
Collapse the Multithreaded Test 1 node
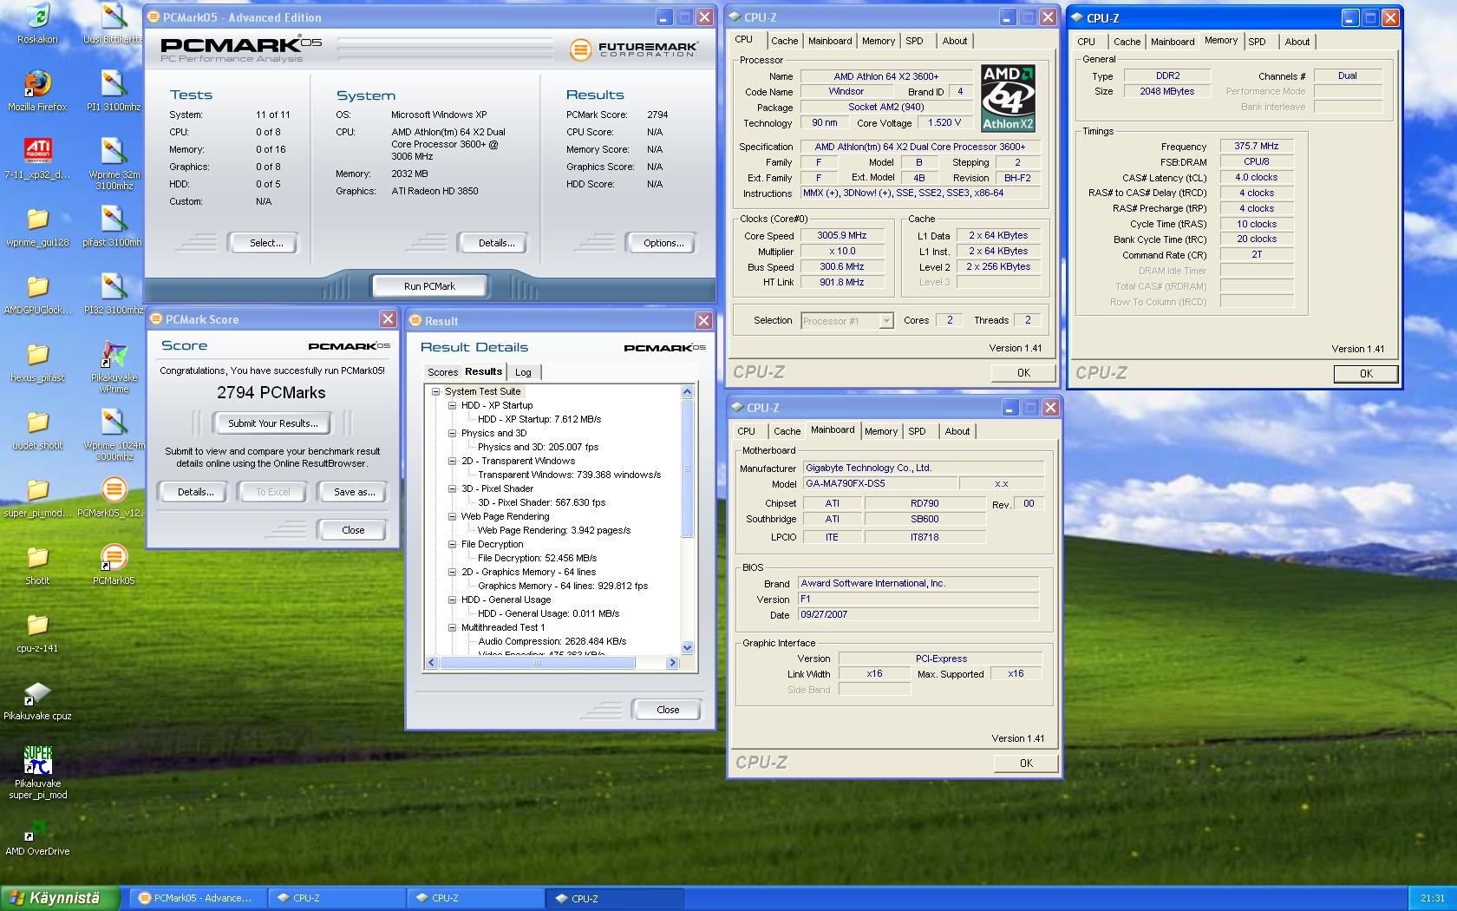tap(452, 627)
